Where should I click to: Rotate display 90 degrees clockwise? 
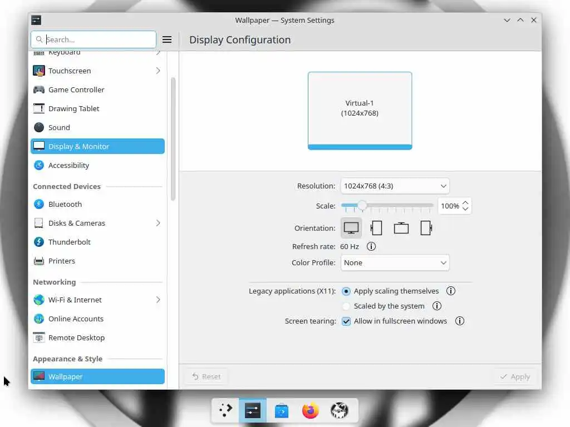click(x=426, y=228)
